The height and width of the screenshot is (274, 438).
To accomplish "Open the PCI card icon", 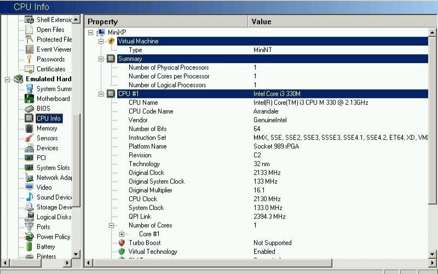I will (x=29, y=158).
